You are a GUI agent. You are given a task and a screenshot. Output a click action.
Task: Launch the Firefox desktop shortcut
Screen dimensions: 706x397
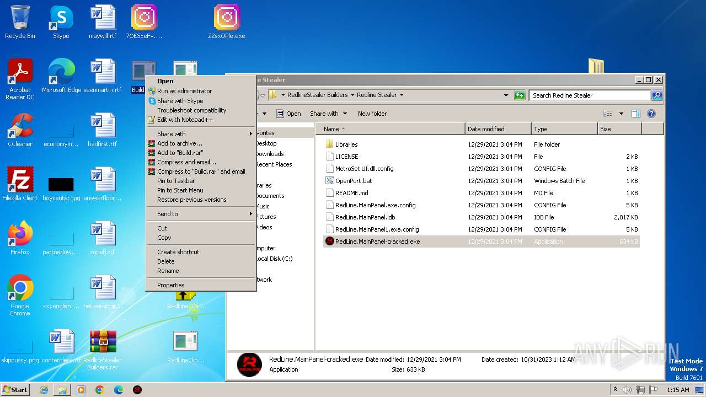coord(20,238)
